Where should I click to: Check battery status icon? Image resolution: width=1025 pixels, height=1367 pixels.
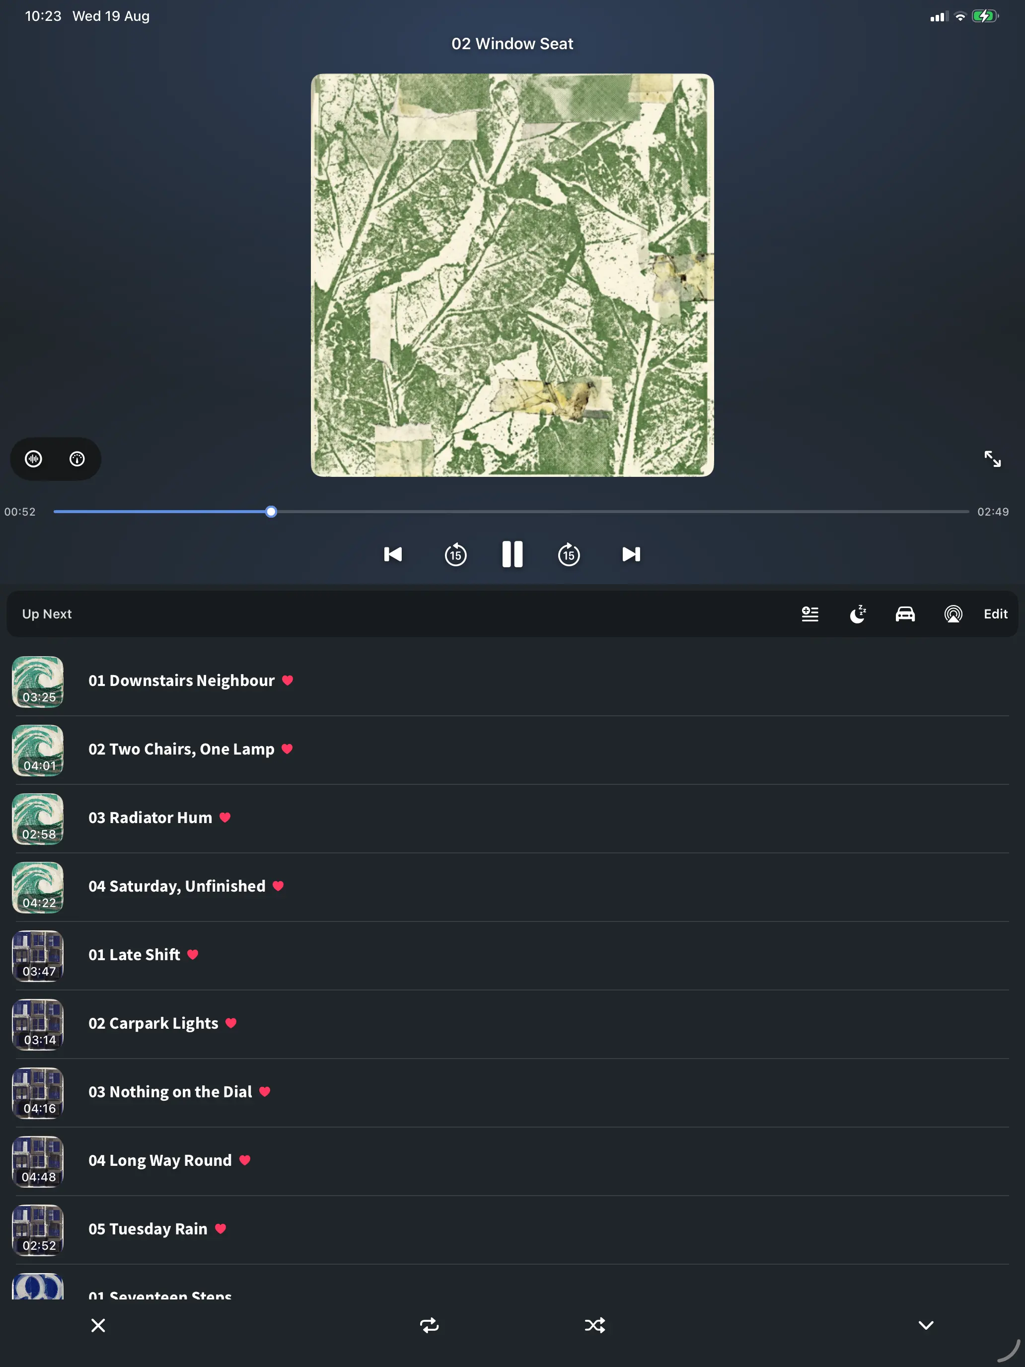coord(985,16)
